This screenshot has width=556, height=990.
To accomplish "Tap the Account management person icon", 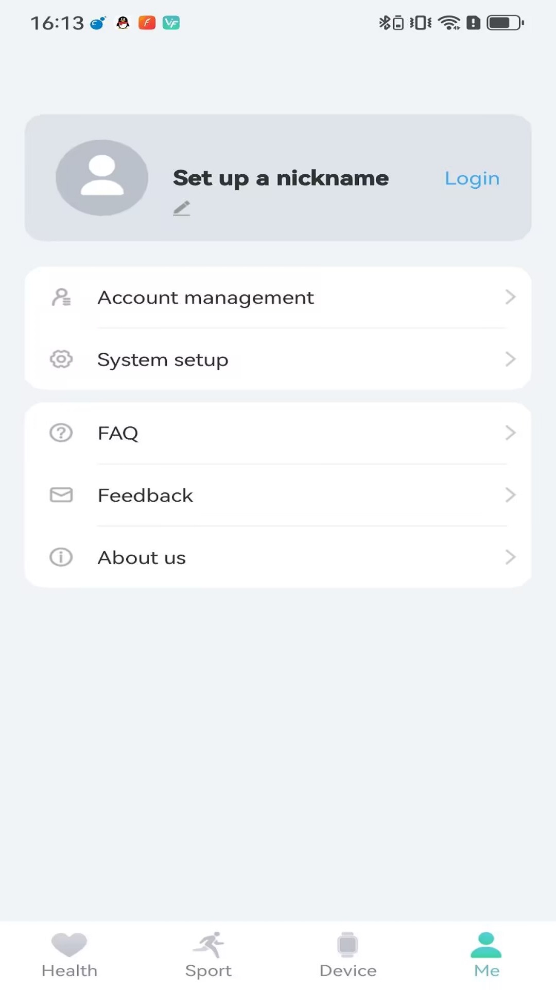I will (x=61, y=297).
